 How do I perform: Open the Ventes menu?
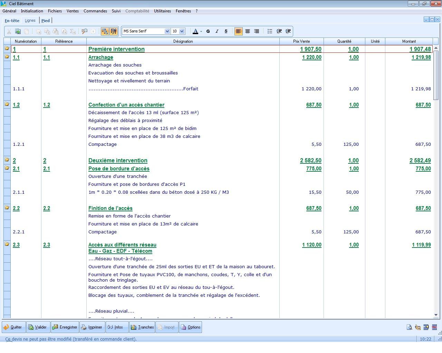73,11
